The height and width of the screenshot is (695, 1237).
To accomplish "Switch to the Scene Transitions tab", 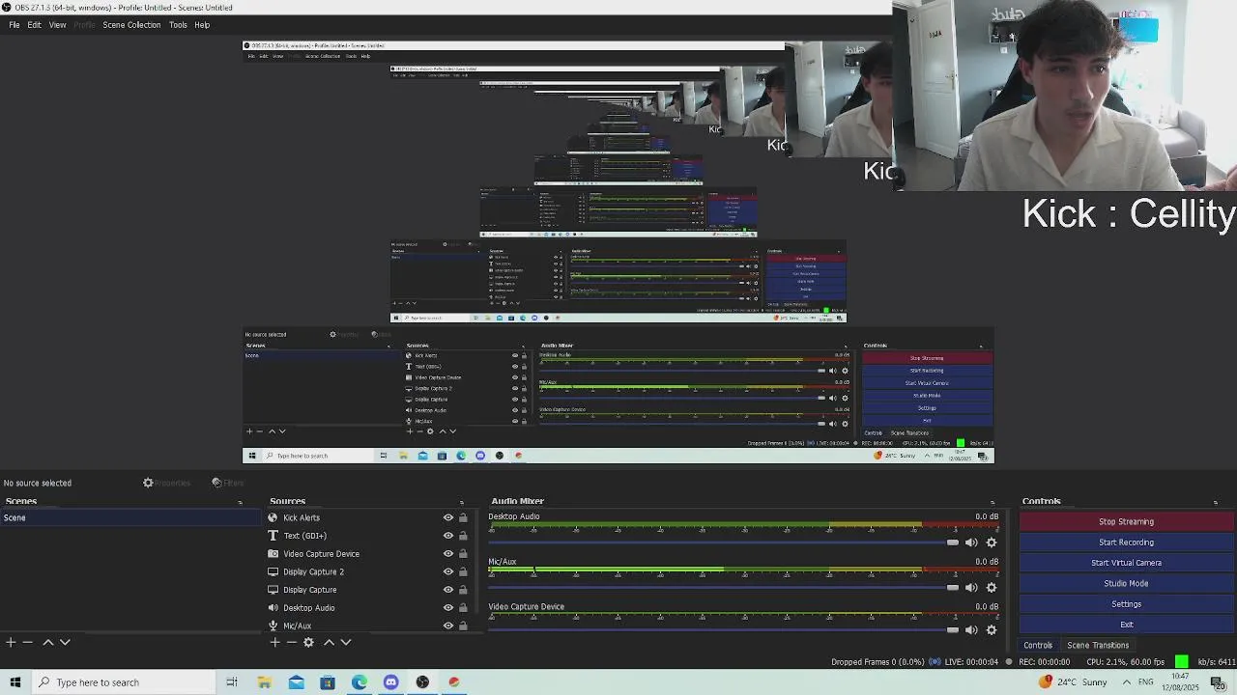I will pyautogui.click(x=1098, y=645).
